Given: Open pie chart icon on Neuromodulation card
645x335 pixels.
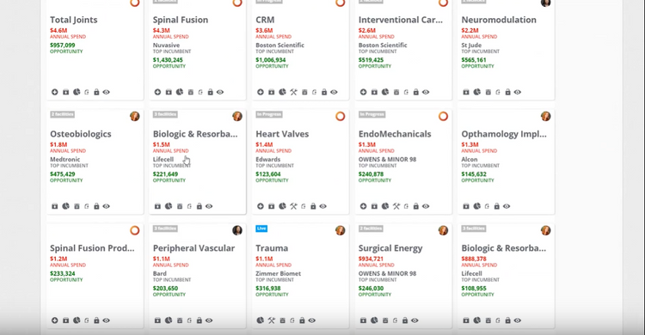Looking at the screenshot, I should (x=476, y=92).
